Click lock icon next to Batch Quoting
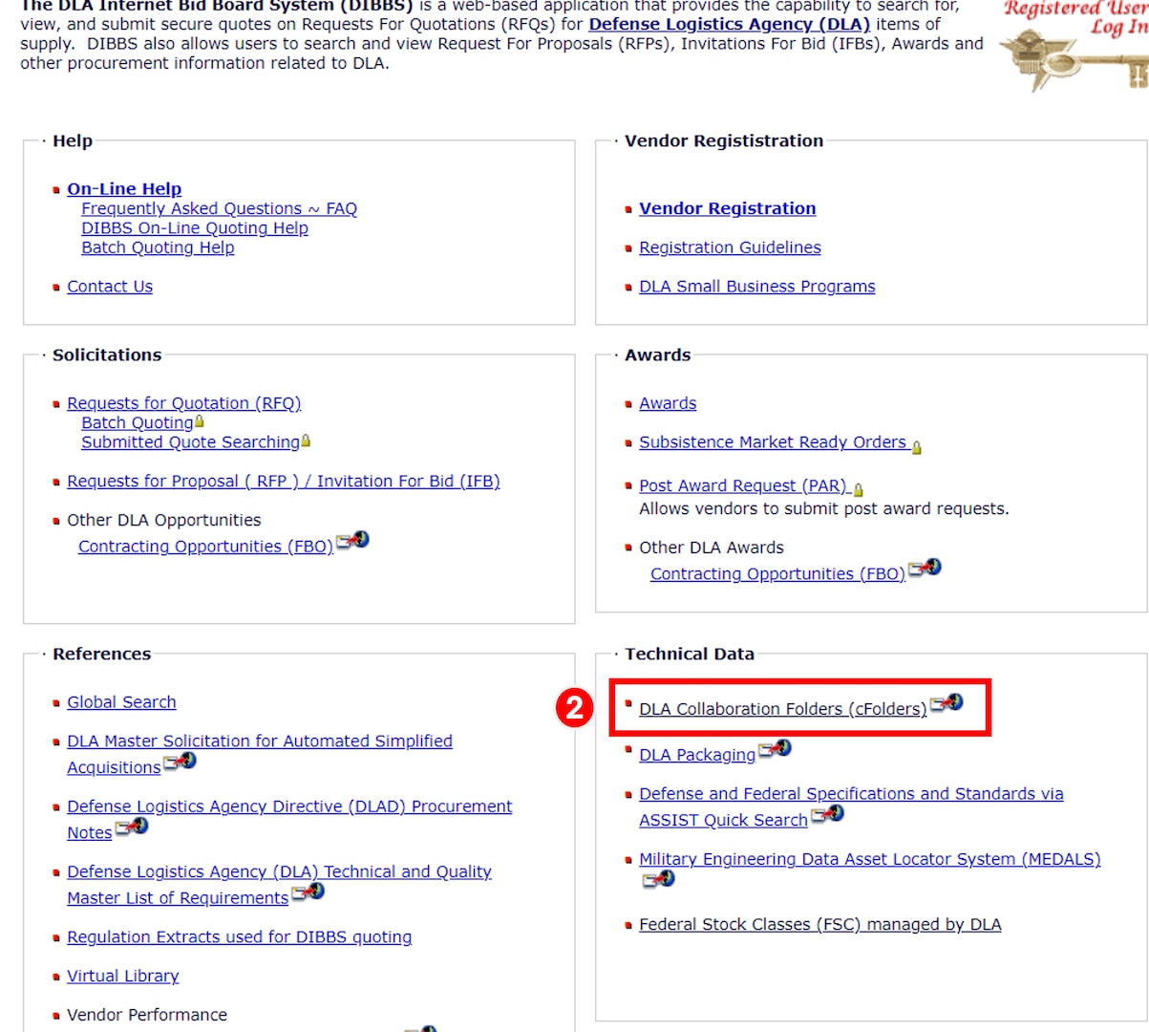 point(200,421)
